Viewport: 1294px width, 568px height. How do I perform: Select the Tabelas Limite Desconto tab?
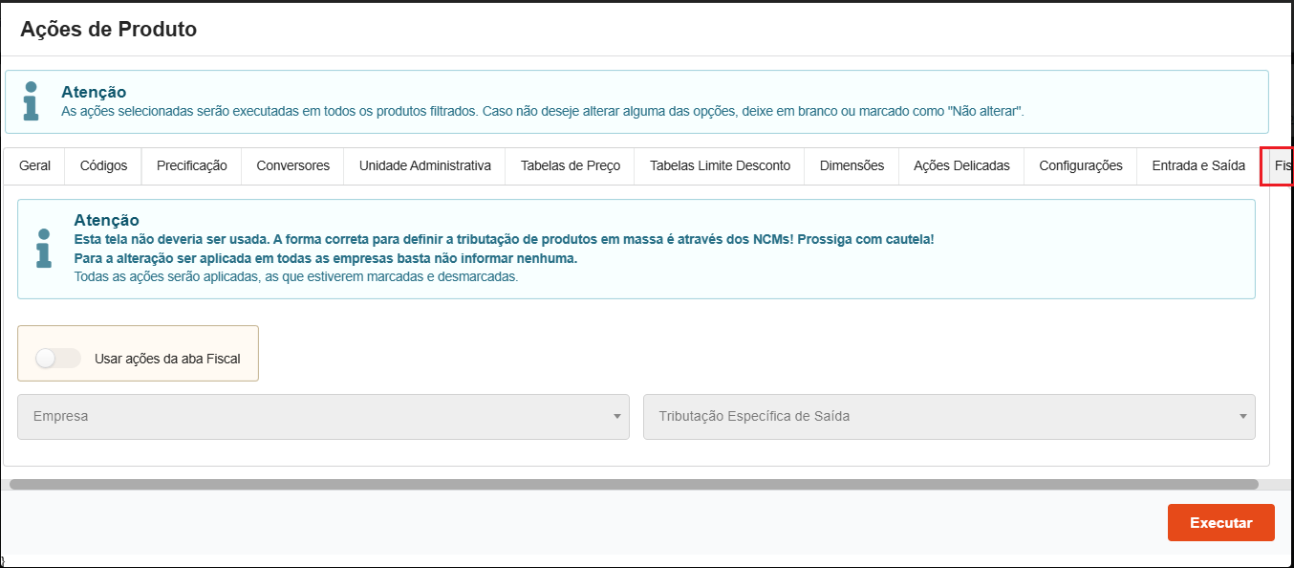tap(720, 165)
